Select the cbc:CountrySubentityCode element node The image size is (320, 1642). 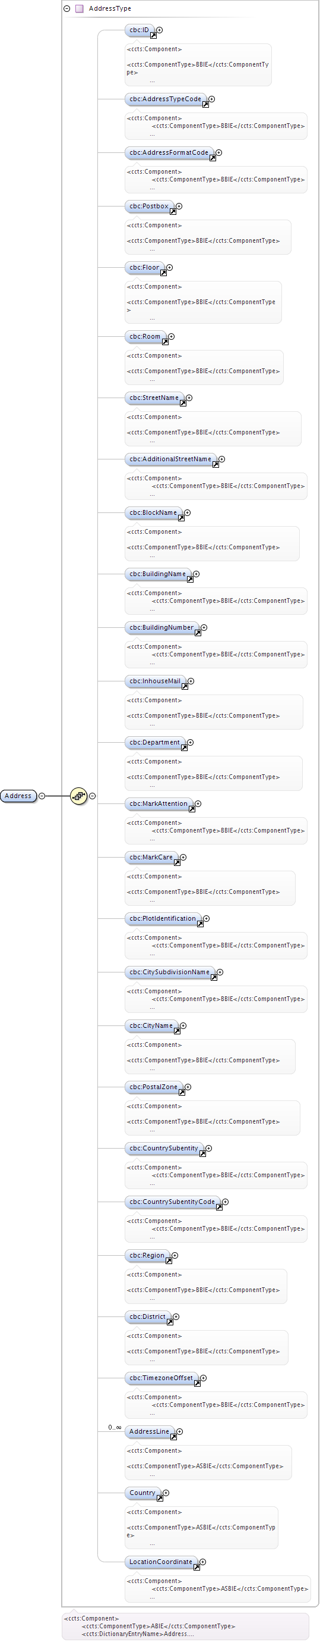point(172,1202)
